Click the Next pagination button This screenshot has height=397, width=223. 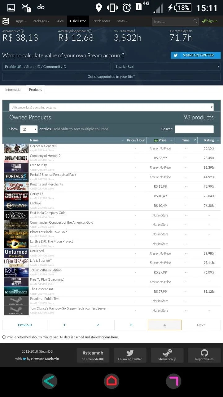[201, 325]
